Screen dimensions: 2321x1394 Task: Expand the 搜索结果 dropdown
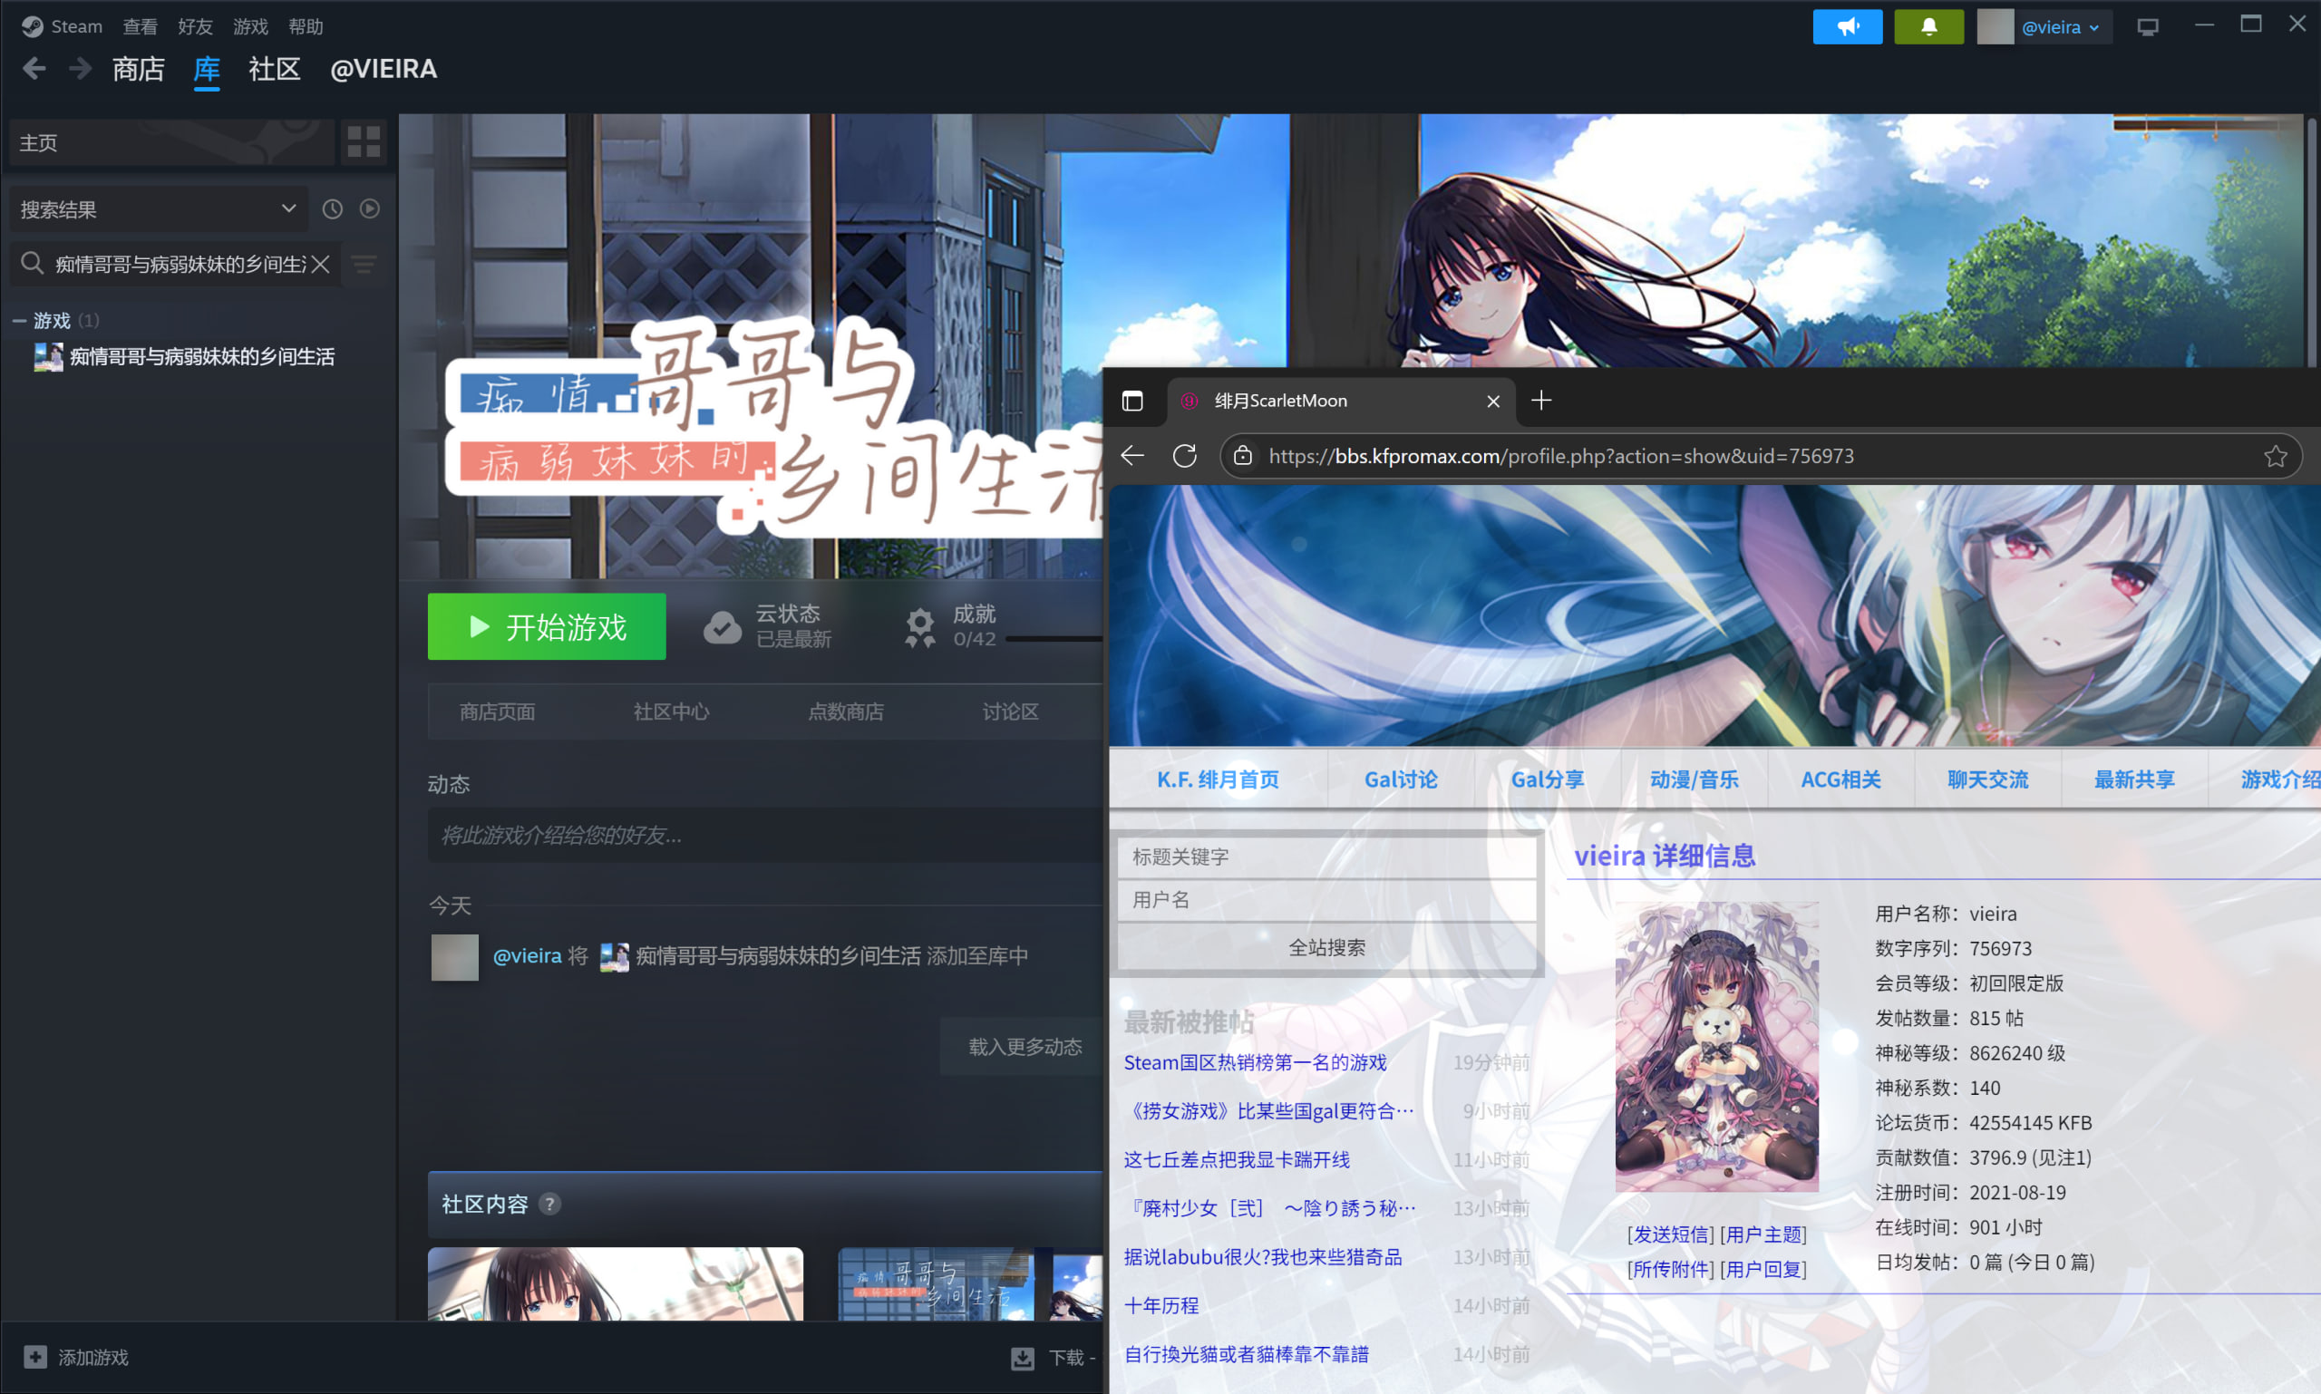pos(287,208)
